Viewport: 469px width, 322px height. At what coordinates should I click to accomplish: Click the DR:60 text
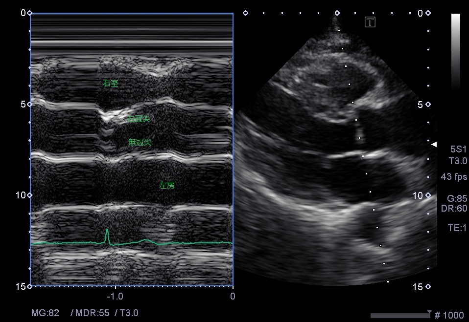point(454,208)
